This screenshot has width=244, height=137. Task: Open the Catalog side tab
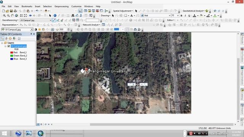coord(242,94)
